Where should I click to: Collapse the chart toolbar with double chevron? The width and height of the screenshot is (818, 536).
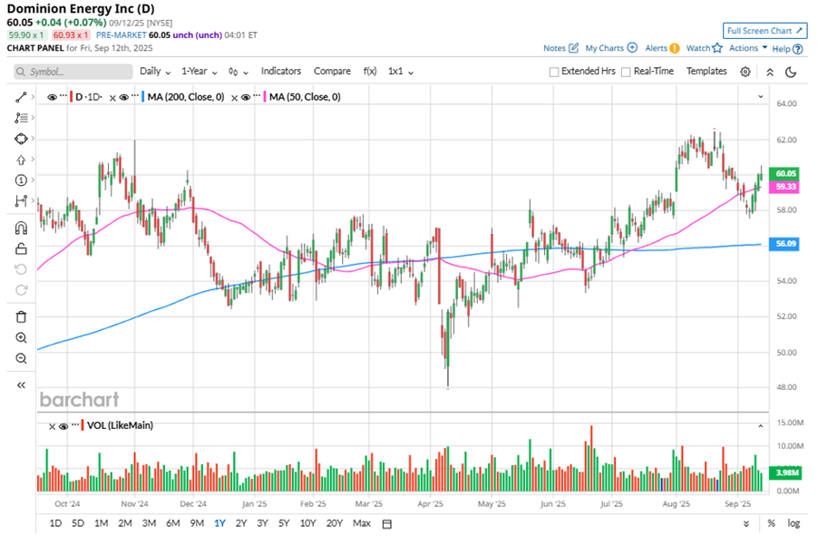770,72
